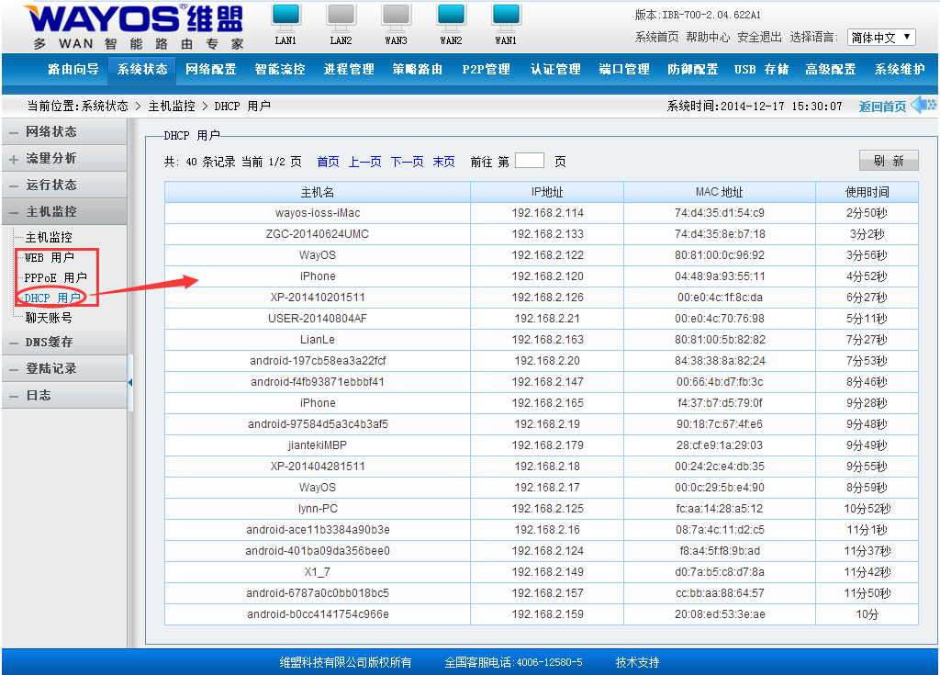
Task: Open the 防御配置 menu
Action: (x=692, y=69)
